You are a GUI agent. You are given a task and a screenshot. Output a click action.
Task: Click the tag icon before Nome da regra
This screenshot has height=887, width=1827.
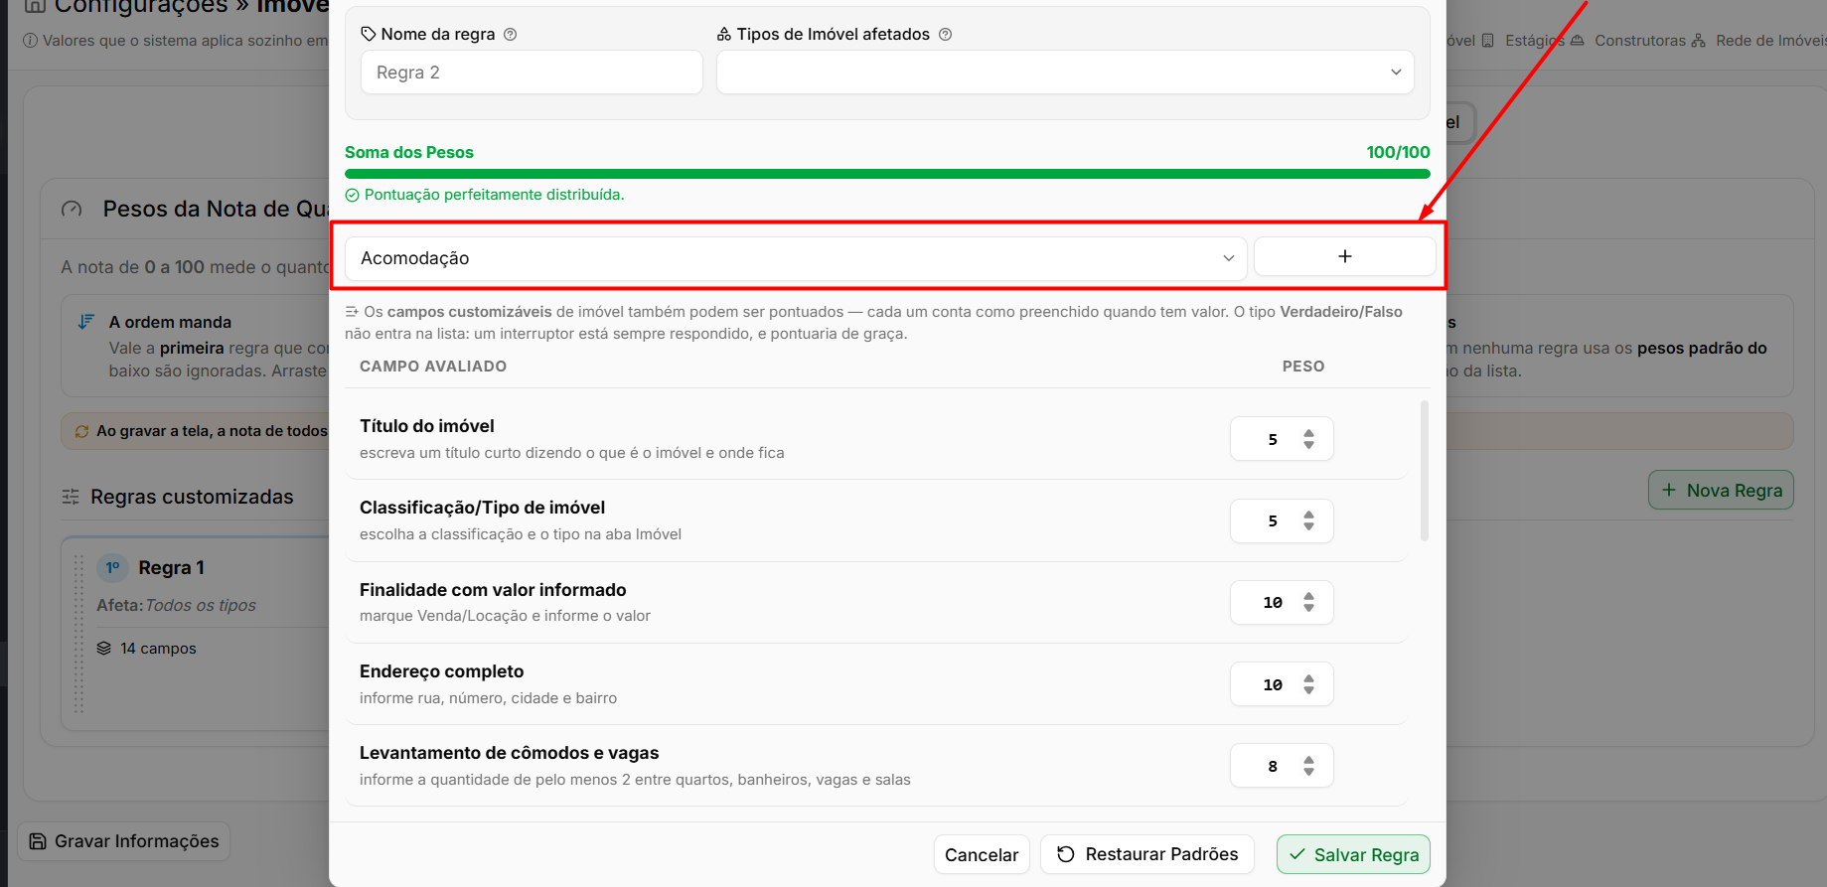click(x=369, y=34)
